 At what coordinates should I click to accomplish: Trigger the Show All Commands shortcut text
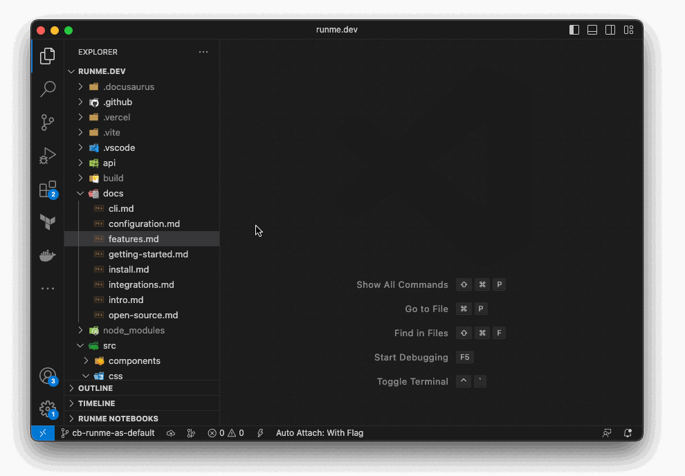(x=402, y=284)
